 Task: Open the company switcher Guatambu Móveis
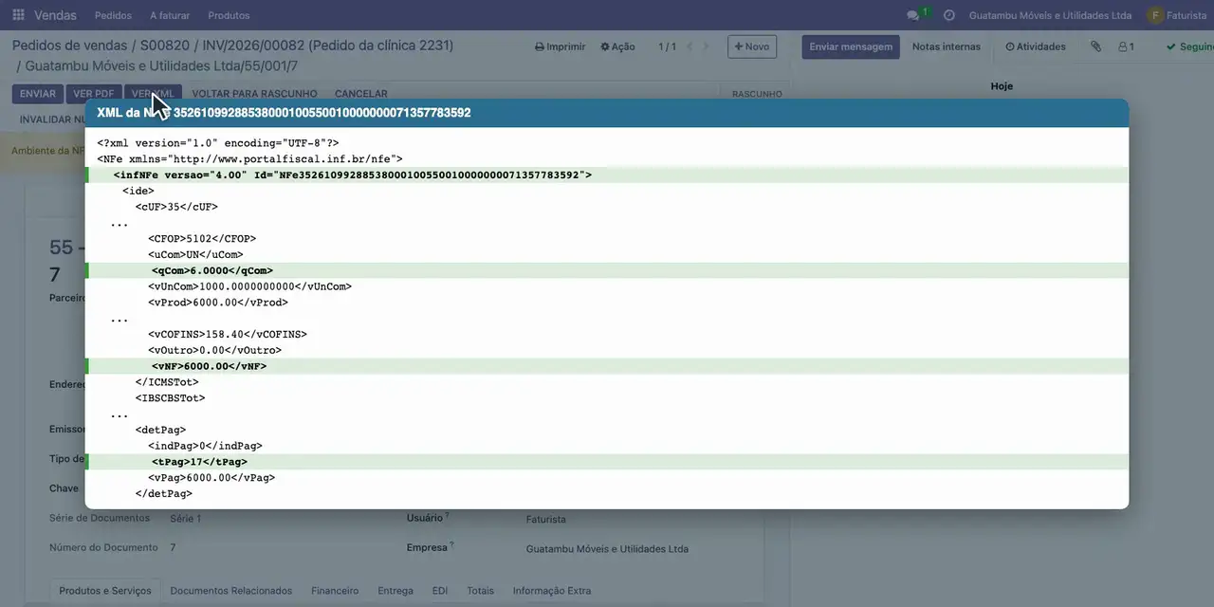pyautogui.click(x=1050, y=15)
